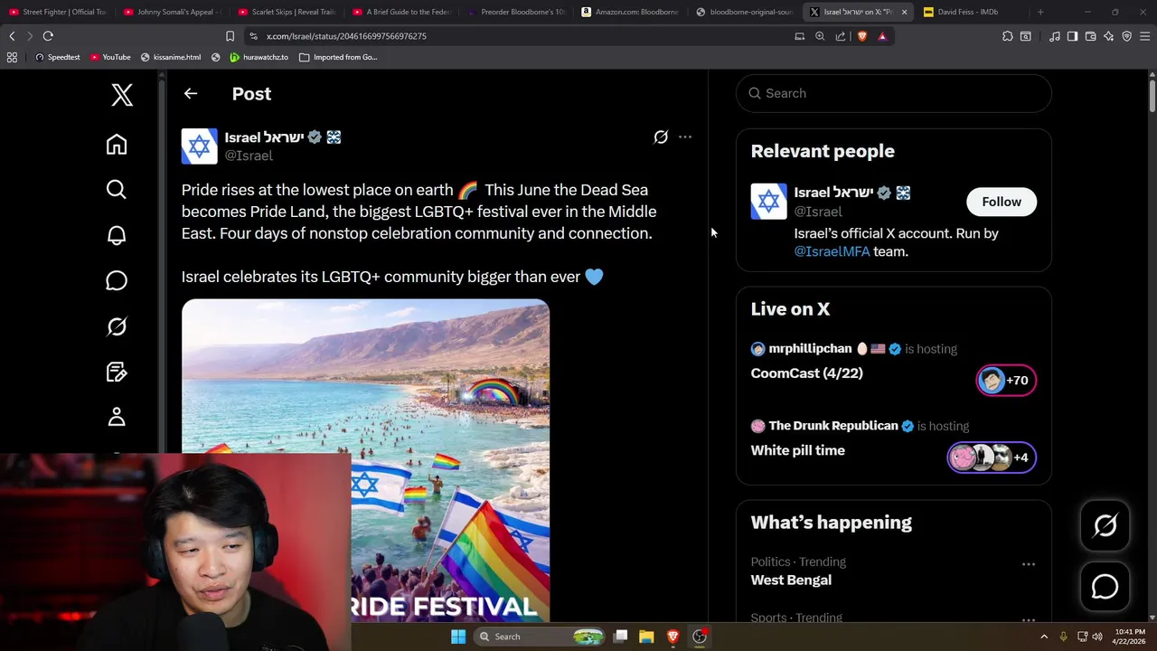Click Grok explain icon on the post

point(661,137)
